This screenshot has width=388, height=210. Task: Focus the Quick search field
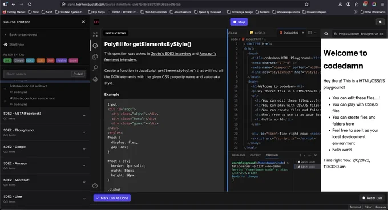click(45, 74)
